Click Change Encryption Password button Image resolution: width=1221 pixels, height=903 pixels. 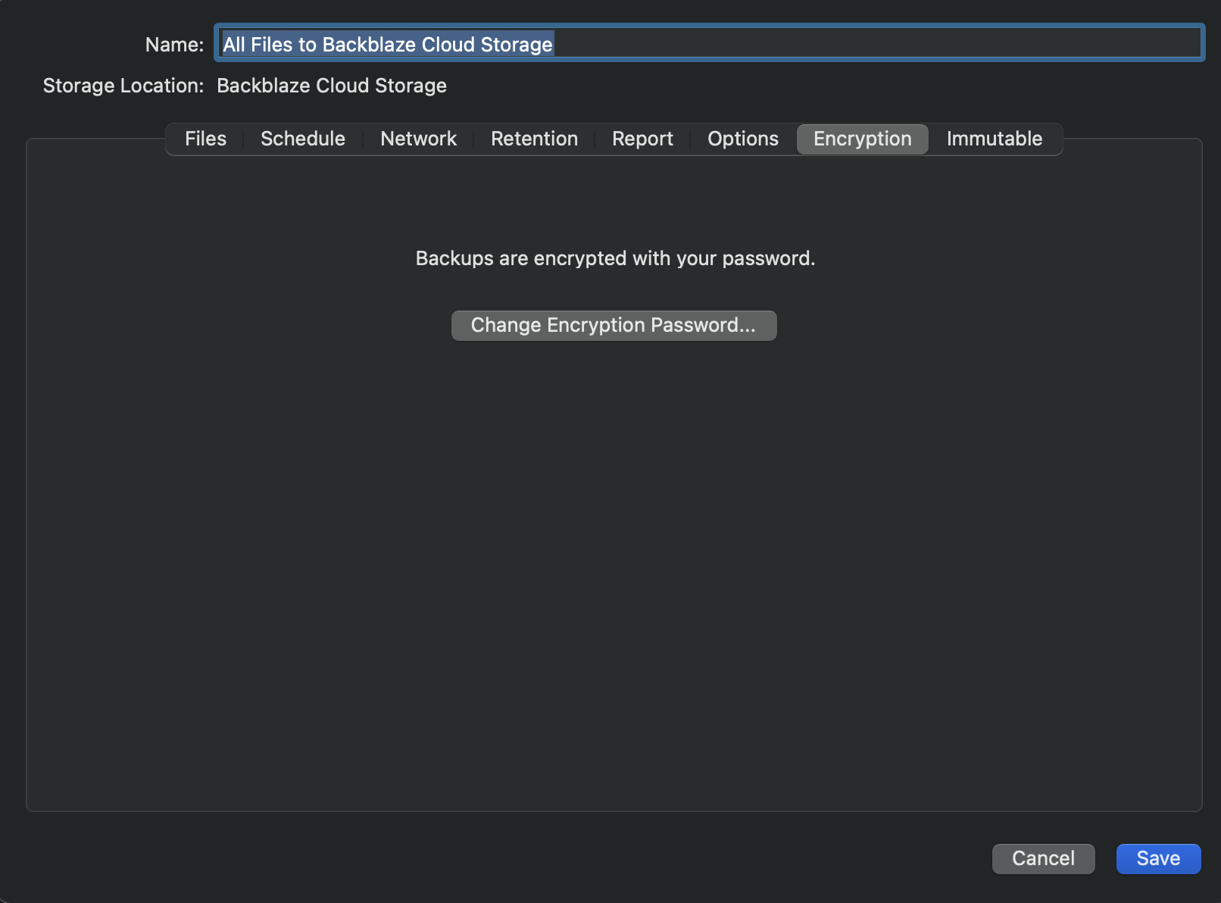614,326
